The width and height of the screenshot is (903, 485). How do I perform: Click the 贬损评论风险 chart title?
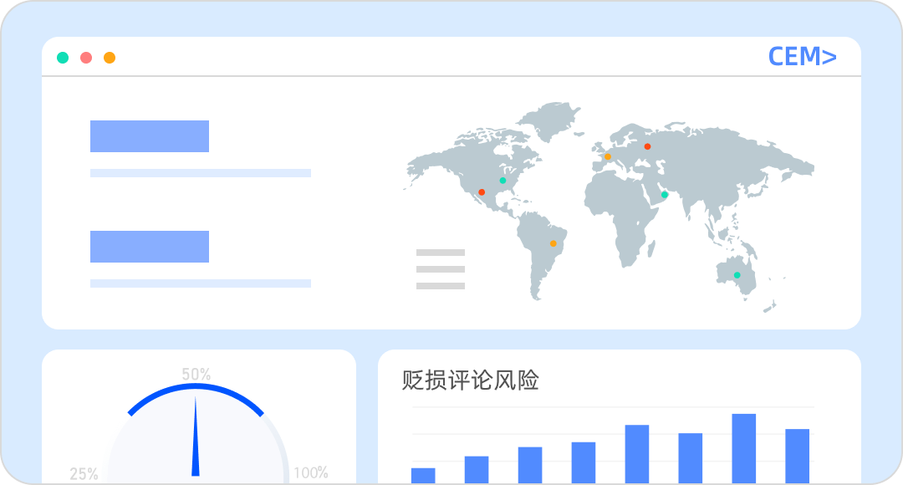tap(471, 380)
